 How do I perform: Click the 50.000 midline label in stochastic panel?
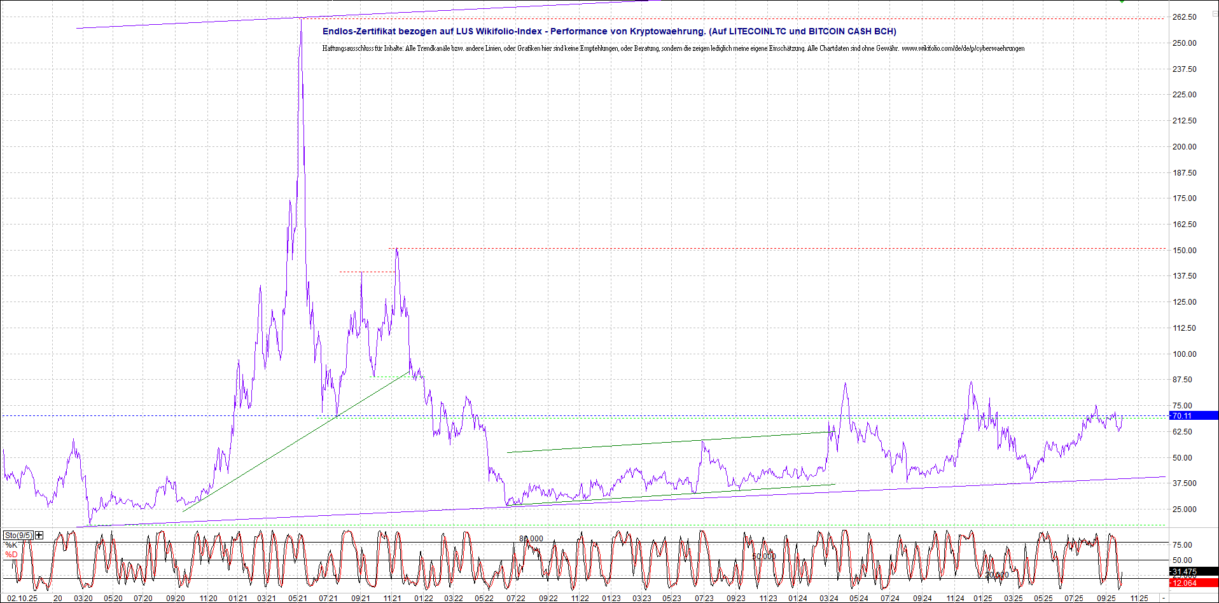click(763, 556)
